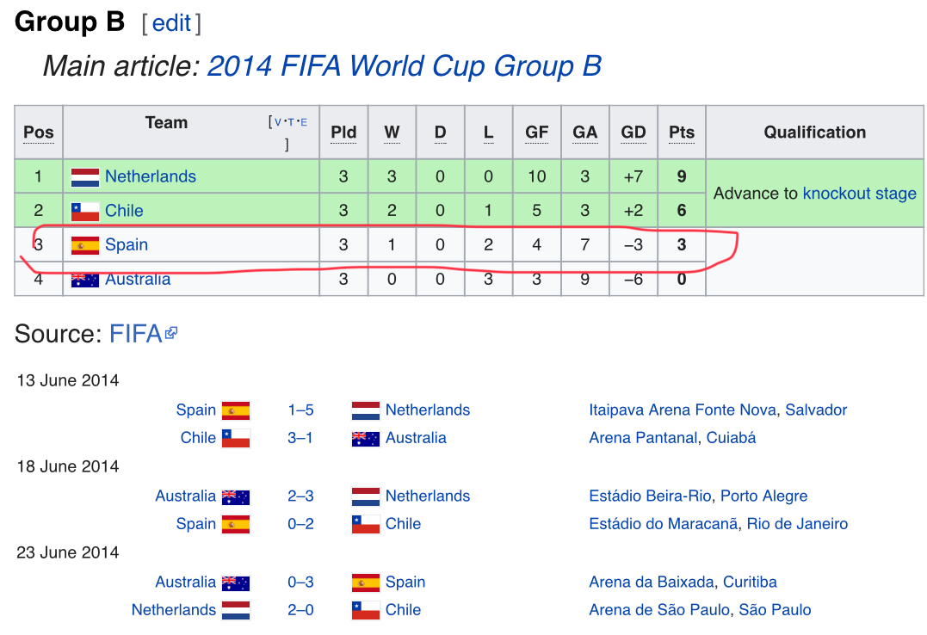Click Netherlands flag in the 2–0 match row
Screen dimensions: 927x635
pos(236,610)
